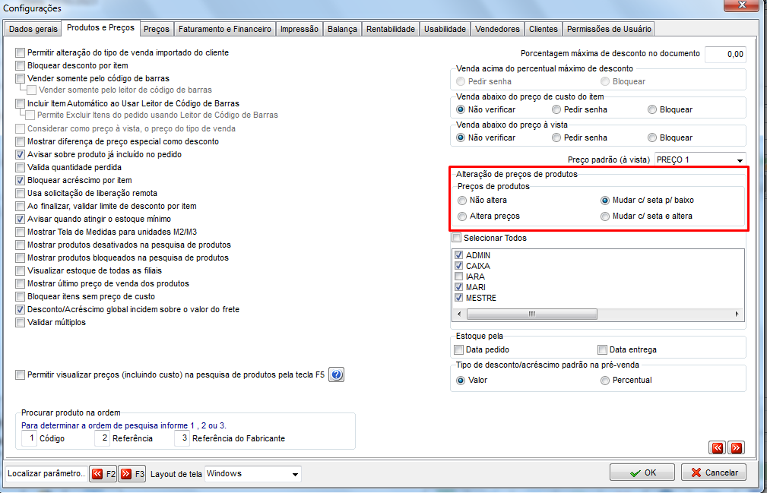This screenshot has height=493, width=767.
Task: Uncheck Avisar sobre produto já incluído no pedido
Action: pyautogui.click(x=20, y=155)
